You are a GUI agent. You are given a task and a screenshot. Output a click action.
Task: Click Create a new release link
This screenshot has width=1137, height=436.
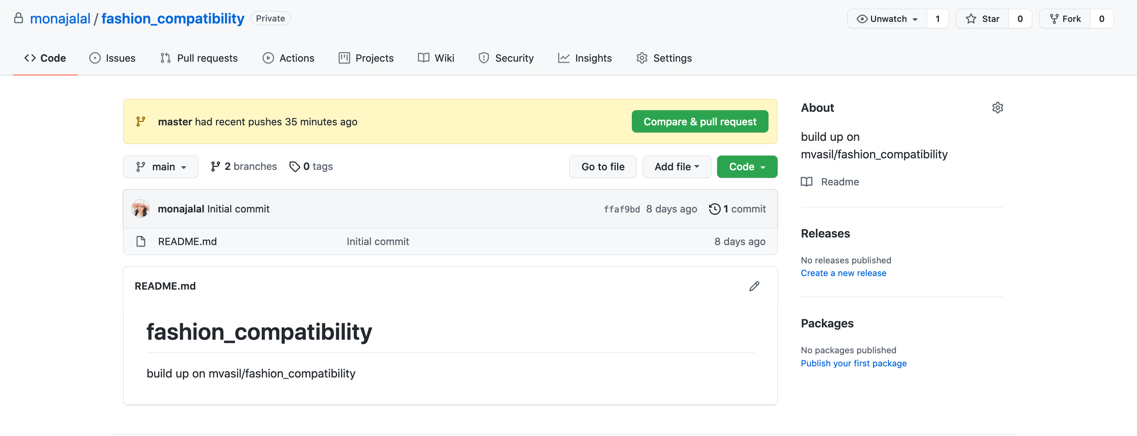(x=843, y=273)
